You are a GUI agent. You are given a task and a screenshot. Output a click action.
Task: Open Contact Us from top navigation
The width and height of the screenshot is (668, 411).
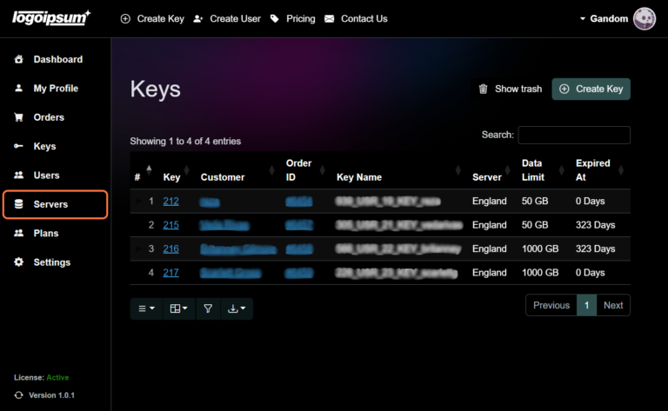(356, 18)
